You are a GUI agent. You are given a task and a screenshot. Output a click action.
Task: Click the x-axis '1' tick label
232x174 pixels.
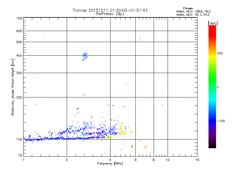[x=23, y=160]
